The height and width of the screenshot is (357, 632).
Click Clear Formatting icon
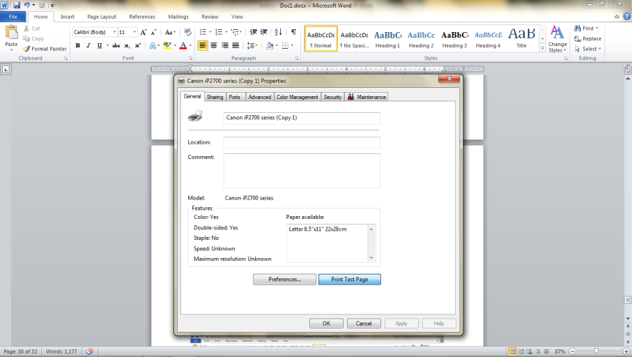pyautogui.click(x=187, y=32)
